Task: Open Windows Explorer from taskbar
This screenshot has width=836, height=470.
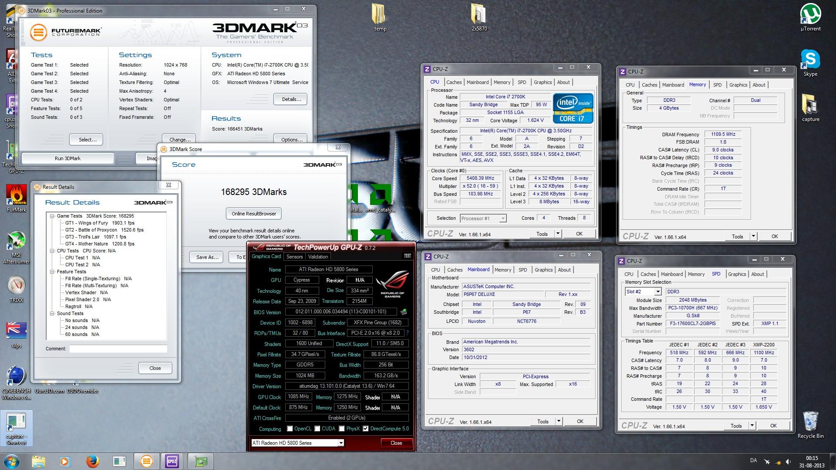Action: coord(39,461)
